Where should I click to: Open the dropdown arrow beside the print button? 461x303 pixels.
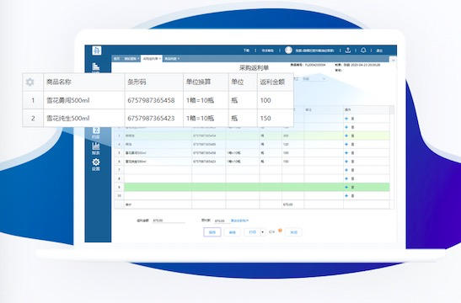[x=263, y=232]
